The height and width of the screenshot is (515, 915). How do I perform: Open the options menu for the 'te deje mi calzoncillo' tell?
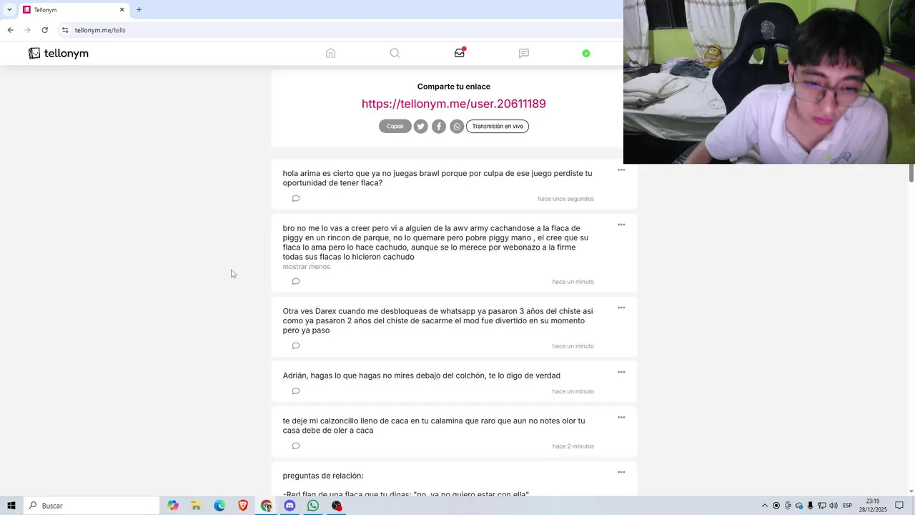pyautogui.click(x=621, y=418)
